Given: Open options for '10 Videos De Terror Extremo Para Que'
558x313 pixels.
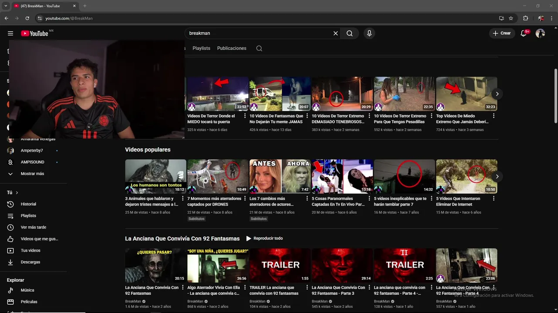Looking at the screenshot, I should point(432,116).
